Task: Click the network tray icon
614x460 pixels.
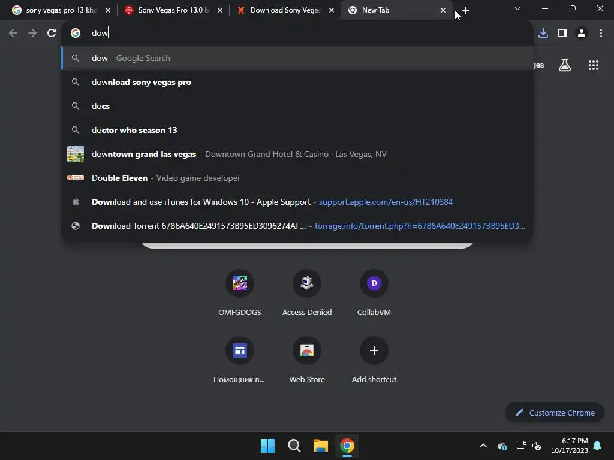Action: pos(521,446)
